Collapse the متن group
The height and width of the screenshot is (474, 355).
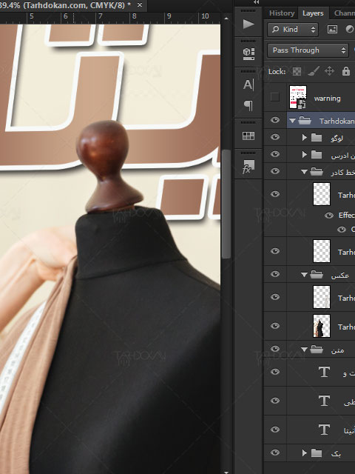point(304,350)
